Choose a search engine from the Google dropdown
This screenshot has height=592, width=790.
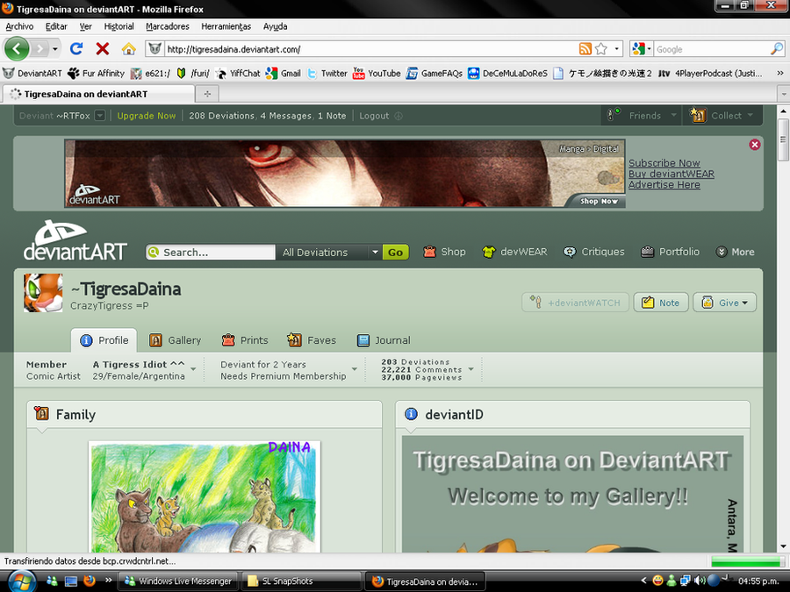[642, 49]
